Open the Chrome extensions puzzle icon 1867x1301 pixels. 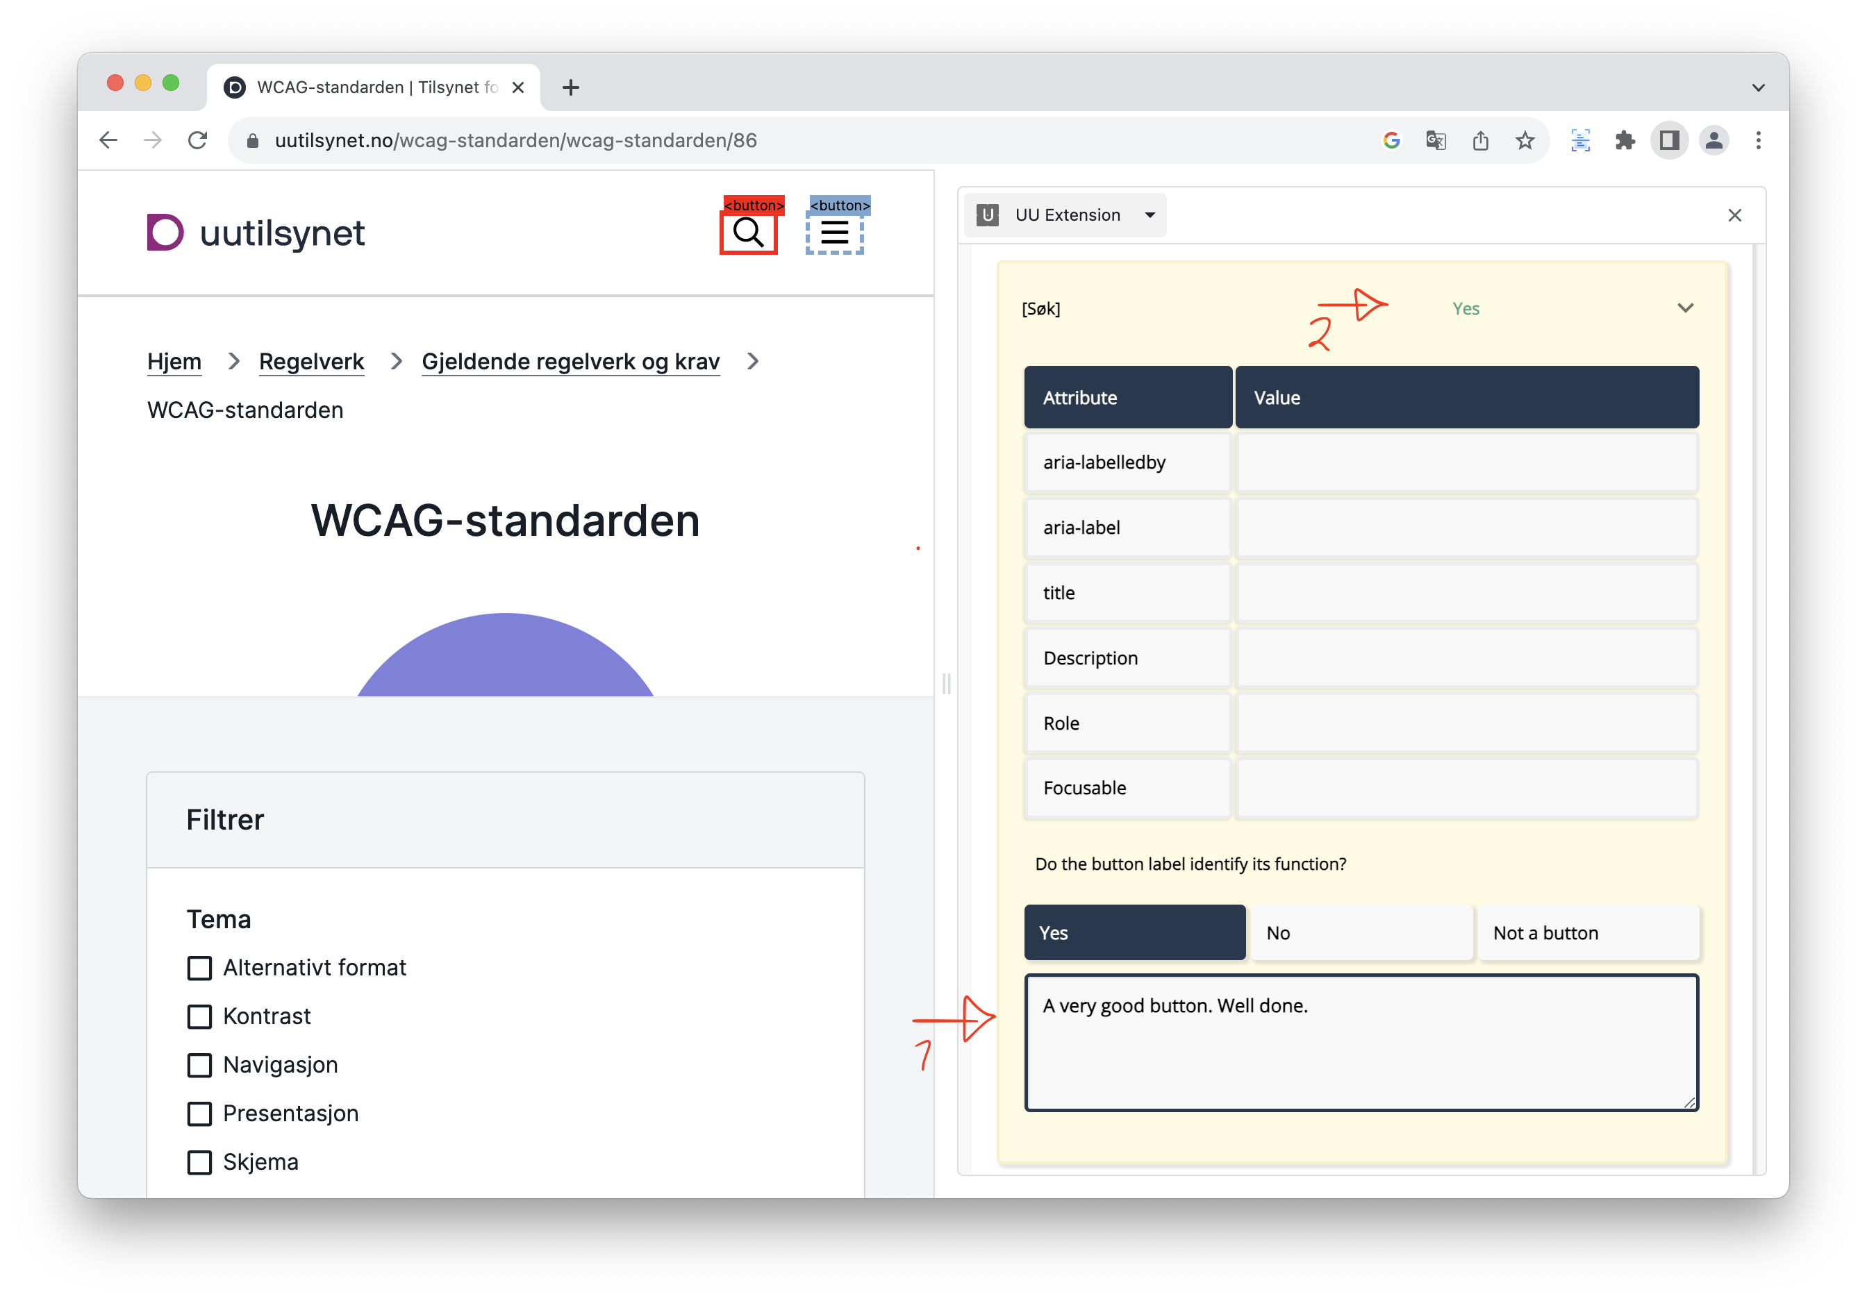[x=1625, y=140]
